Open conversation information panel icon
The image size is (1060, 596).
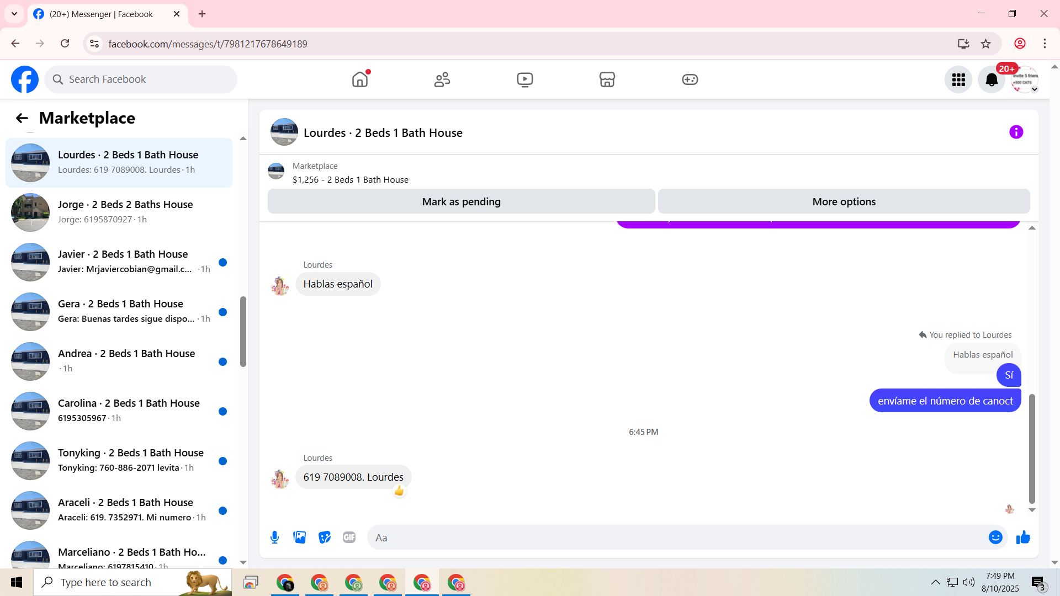1016,132
